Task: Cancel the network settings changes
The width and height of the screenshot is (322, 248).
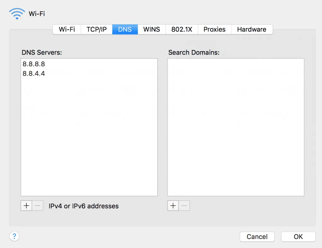Action: click(x=257, y=237)
